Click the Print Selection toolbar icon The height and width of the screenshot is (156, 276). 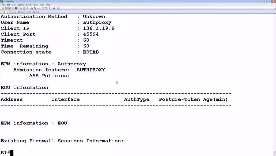tap(35, 8)
